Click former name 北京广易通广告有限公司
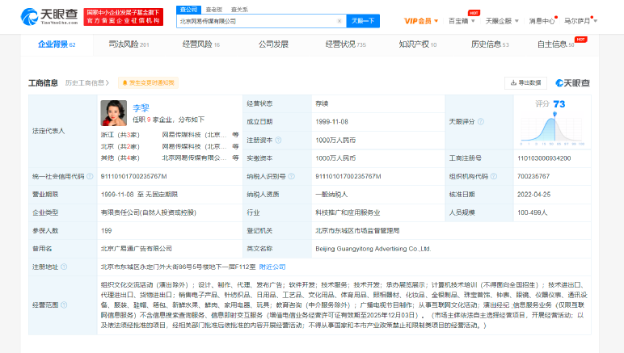 tap(136, 249)
